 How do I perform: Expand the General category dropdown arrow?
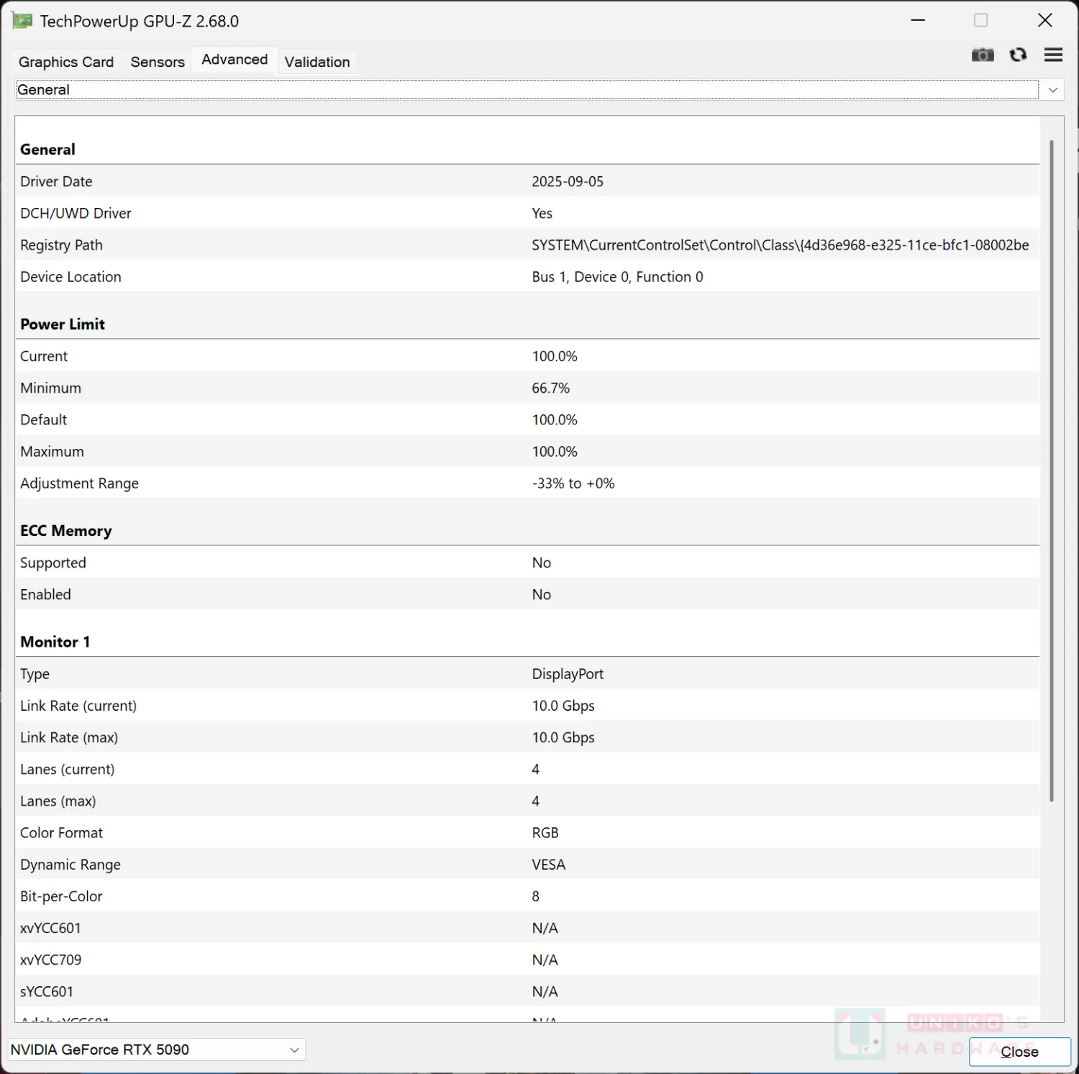coord(1052,90)
